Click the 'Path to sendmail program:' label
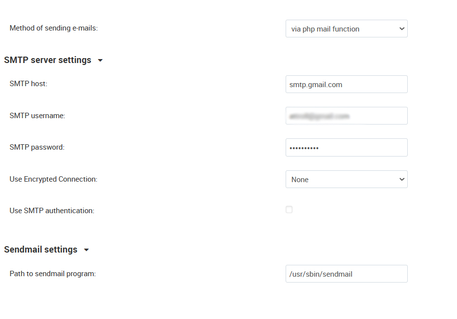Viewport: 457px width, 319px height. (53, 274)
